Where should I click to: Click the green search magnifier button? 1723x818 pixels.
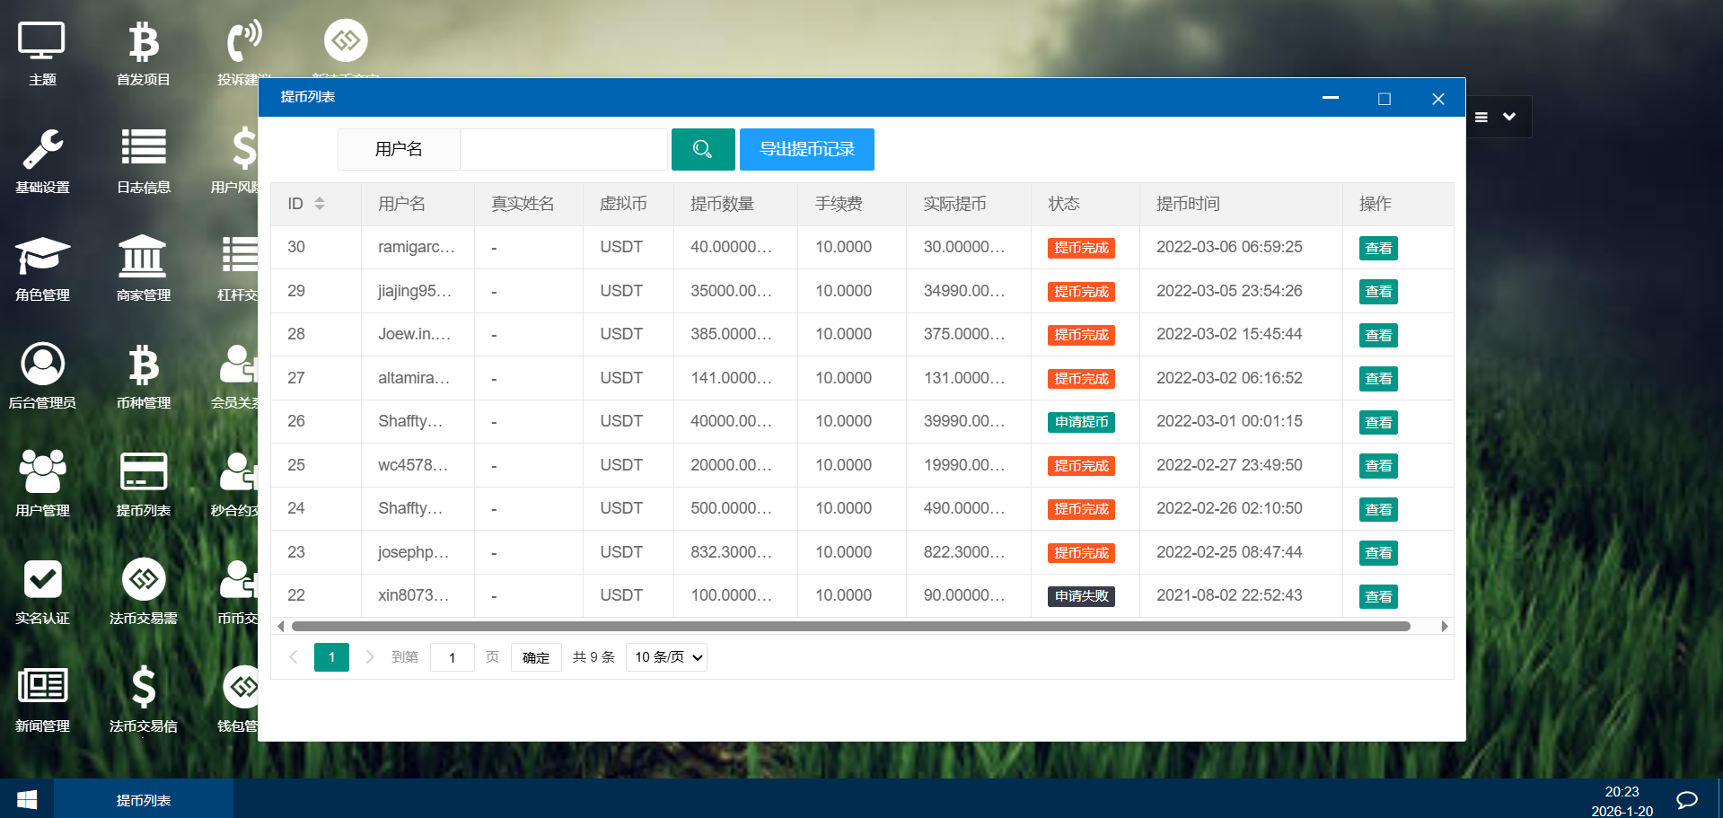(702, 149)
